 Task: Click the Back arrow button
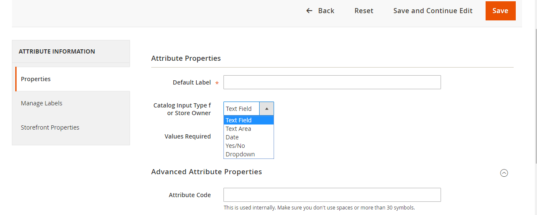(x=320, y=11)
